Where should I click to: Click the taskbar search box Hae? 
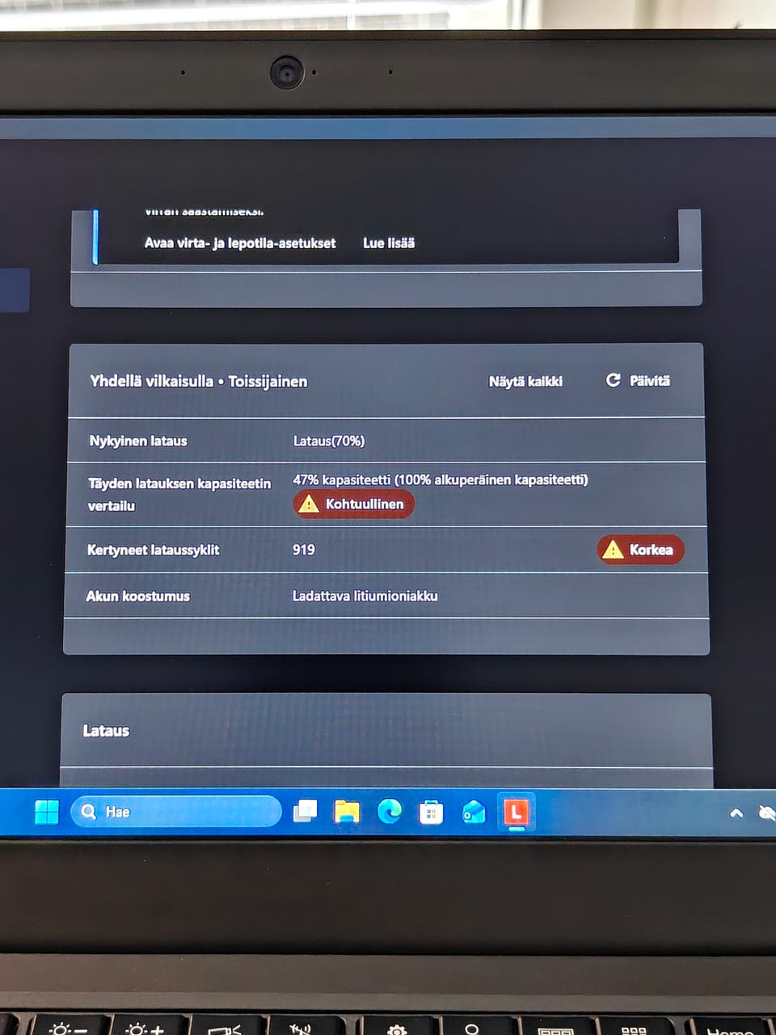[x=176, y=811]
